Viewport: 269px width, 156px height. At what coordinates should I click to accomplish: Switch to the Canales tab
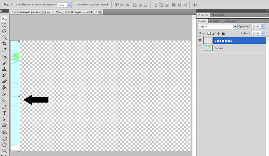pos(215,21)
